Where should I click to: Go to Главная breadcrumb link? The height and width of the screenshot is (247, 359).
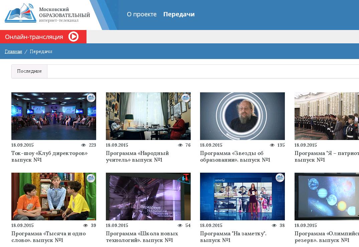[13, 51]
